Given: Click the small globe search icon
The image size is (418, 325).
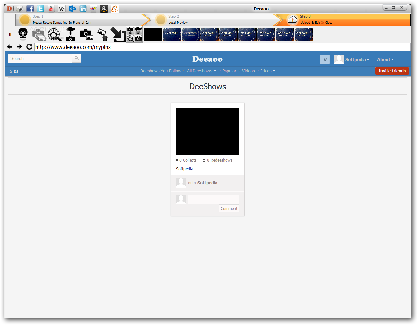Looking at the screenshot, I should click(x=130, y=39).
